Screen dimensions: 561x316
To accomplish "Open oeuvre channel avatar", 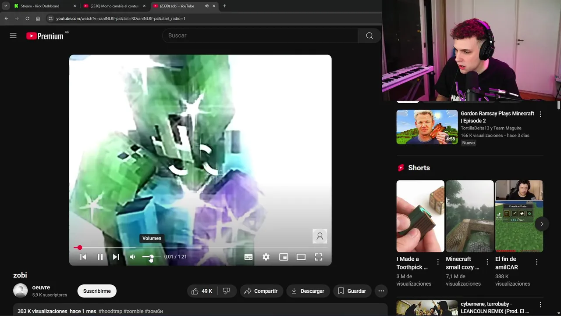I will (x=20, y=291).
